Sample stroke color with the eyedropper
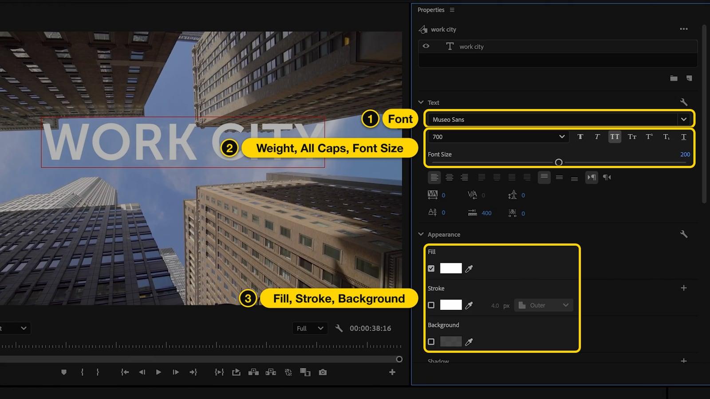This screenshot has width=710, height=399. pyautogui.click(x=469, y=305)
